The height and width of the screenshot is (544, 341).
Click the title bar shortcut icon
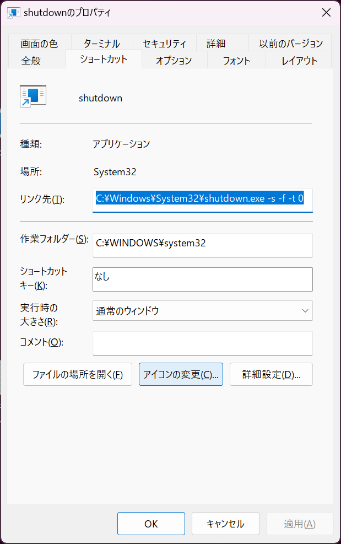pos(14,13)
